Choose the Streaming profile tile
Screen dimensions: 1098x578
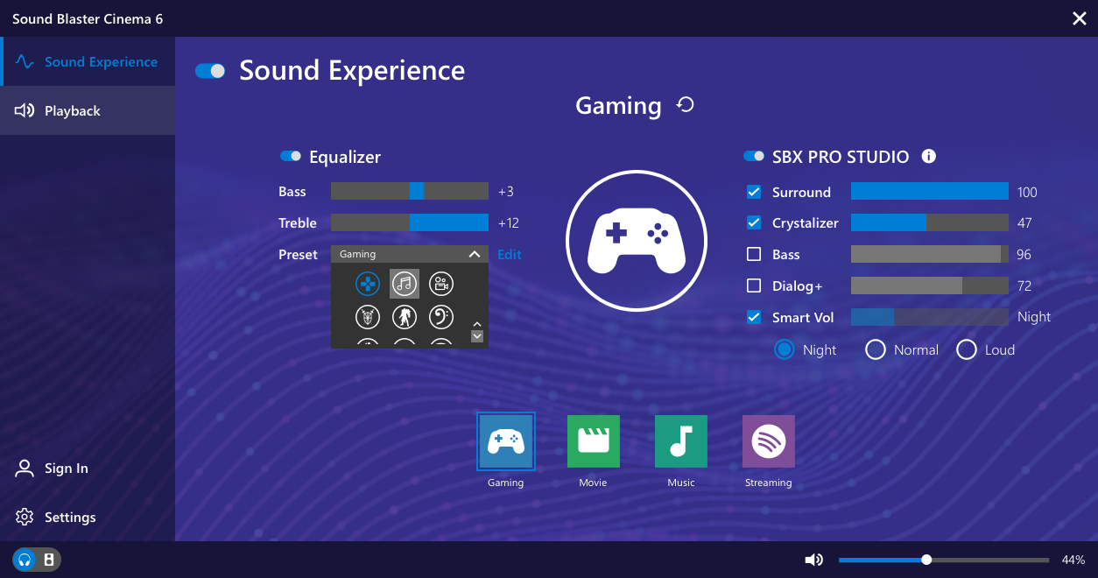point(769,441)
